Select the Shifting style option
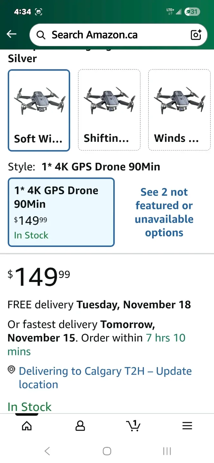Image resolution: width=214 pixels, height=463 pixels. pos(109,110)
